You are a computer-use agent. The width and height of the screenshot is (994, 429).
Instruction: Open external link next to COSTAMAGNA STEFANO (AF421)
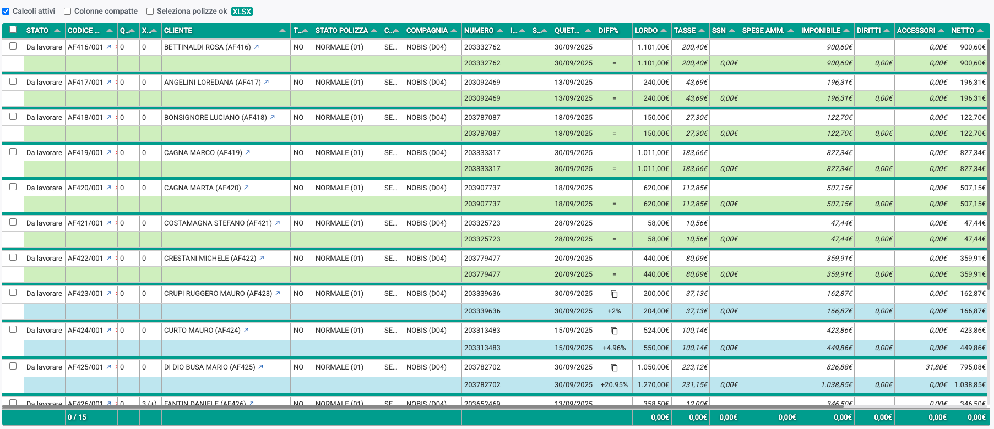tap(278, 223)
